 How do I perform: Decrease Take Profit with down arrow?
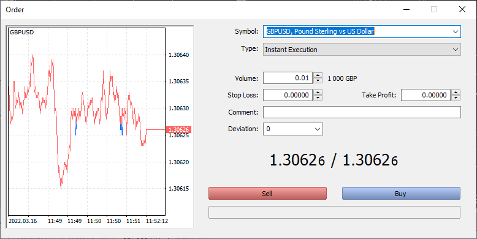[x=456, y=97]
